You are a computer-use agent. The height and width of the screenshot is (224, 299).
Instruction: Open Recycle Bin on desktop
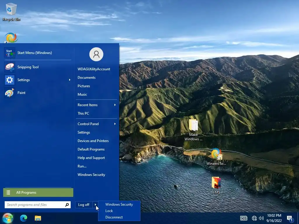pyautogui.click(x=11, y=12)
